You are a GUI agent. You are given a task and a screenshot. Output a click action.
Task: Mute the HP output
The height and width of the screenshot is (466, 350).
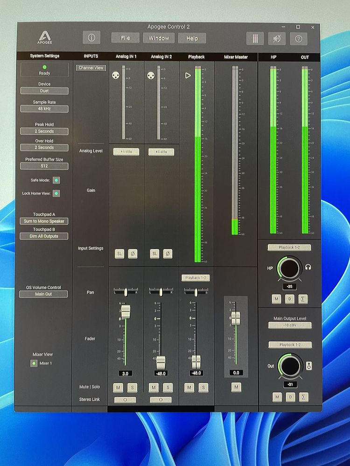(x=276, y=299)
